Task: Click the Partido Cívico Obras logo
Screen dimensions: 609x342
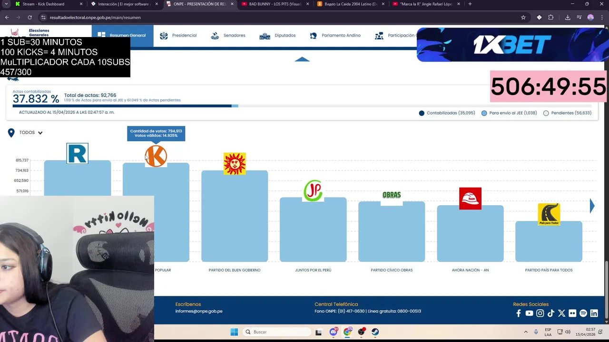Action: [x=392, y=195]
